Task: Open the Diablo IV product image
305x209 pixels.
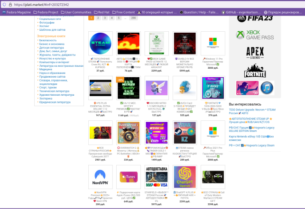Action: click(x=185, y=43)
